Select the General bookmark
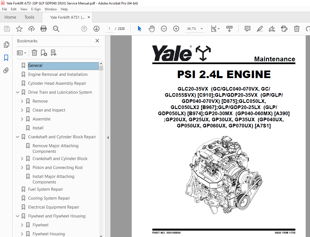 63,66
